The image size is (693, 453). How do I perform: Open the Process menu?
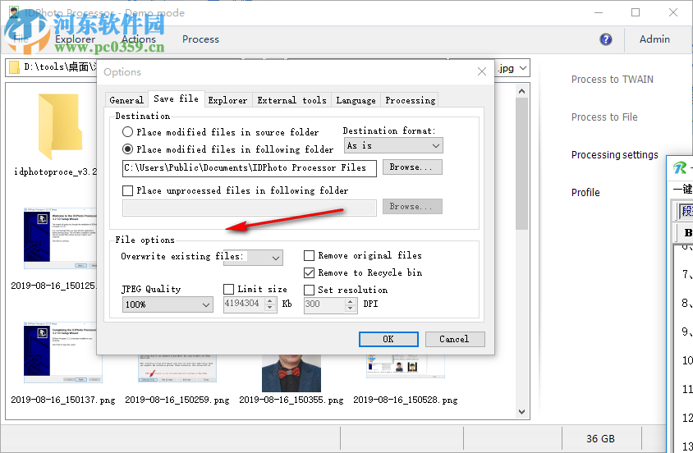click(200, 39)
